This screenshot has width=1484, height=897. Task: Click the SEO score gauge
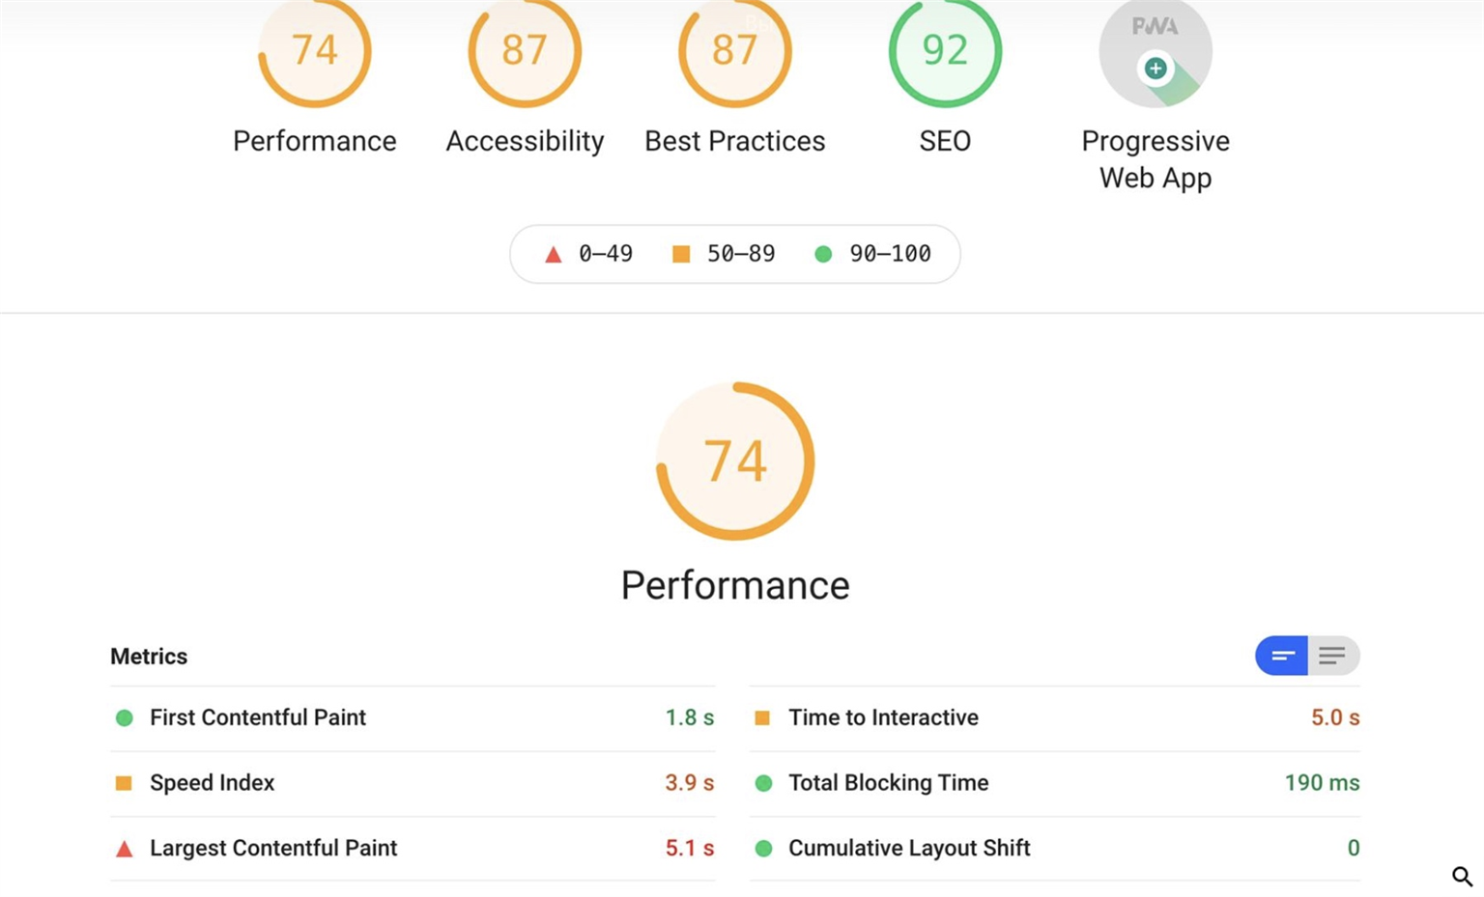point(945,51)
